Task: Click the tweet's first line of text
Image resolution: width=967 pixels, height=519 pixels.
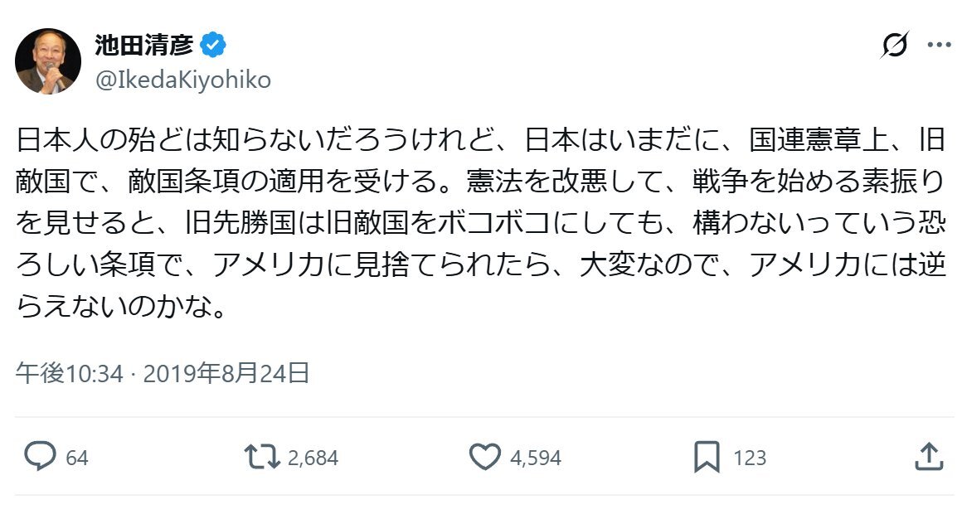Action: (481, 141)
